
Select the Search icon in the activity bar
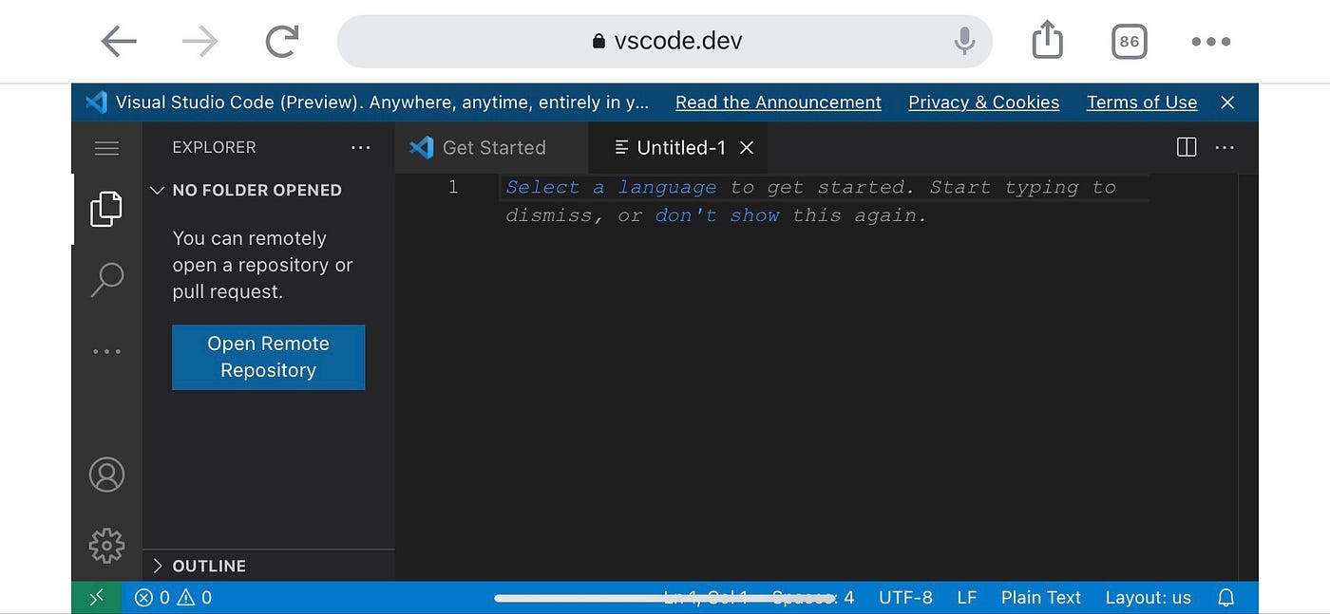pyautogui.click(x=106, y=279)
